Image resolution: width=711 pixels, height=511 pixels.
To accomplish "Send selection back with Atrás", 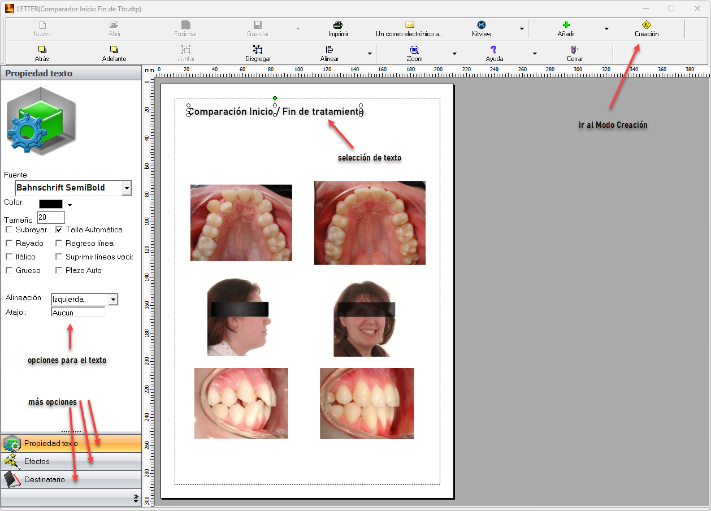I will (42, 50).
